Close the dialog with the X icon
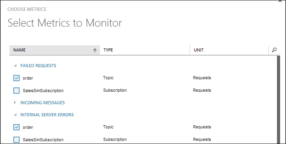The height and width of the screenshot is (144, 286). [x=280, y=1]
